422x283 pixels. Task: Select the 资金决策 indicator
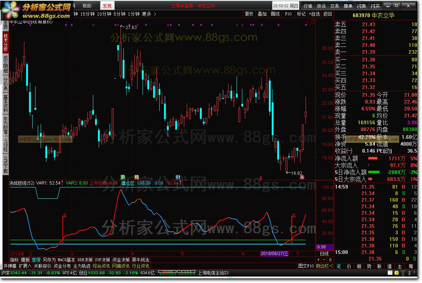(x=121, y=260)
